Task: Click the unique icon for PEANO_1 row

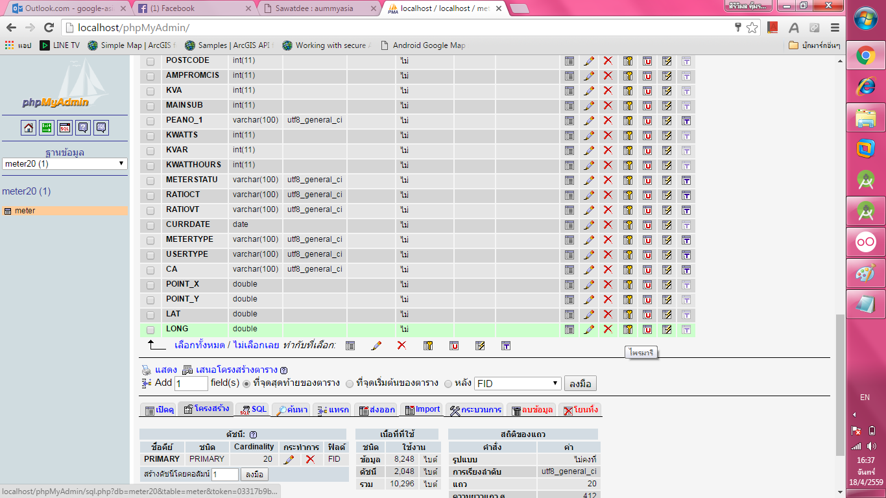Action: pos(647,121)
